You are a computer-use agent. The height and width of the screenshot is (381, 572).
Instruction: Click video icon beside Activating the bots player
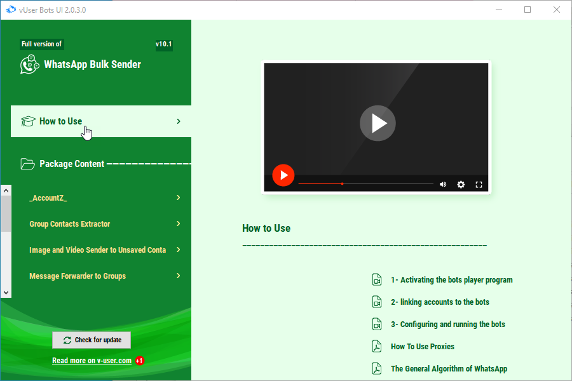pyautogui.click(x=377, y=280)
